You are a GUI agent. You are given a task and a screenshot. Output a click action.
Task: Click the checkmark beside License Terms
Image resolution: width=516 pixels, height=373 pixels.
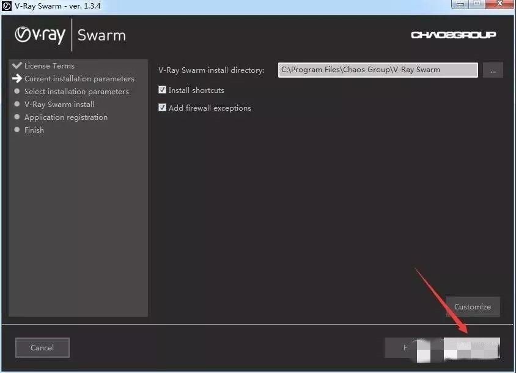pyautogui.click(x=17, y=65)
